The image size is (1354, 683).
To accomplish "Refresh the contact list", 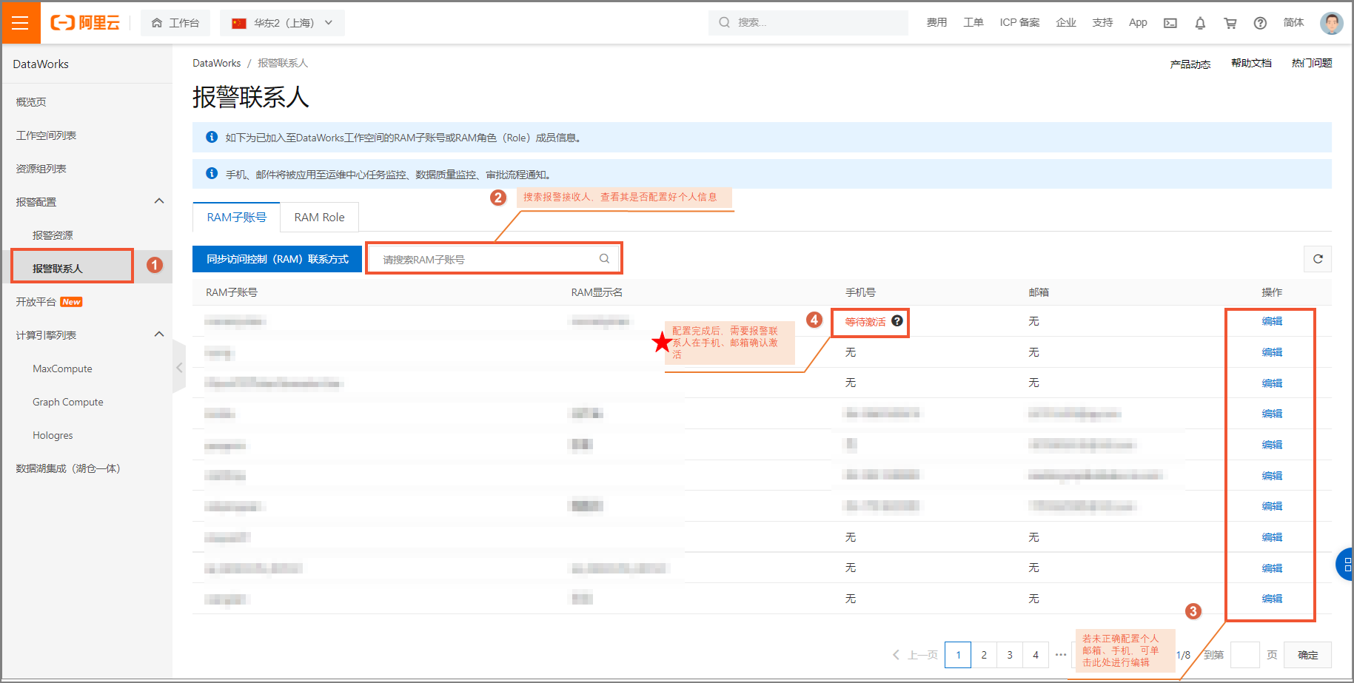I will click(x=1318, y=259).
